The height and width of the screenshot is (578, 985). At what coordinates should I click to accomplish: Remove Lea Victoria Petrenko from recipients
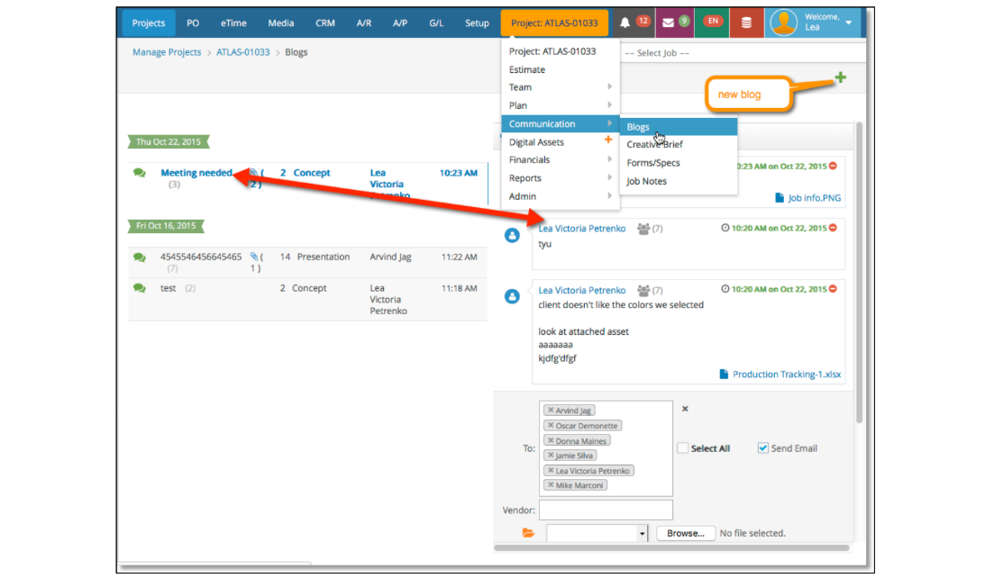click(551, 470)
